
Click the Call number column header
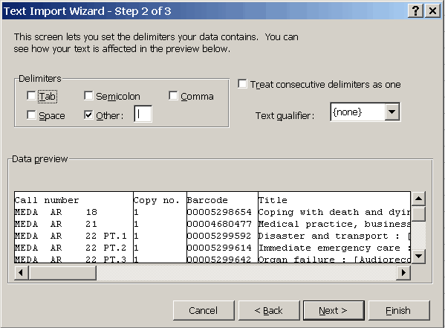click(x=47, y=200)
